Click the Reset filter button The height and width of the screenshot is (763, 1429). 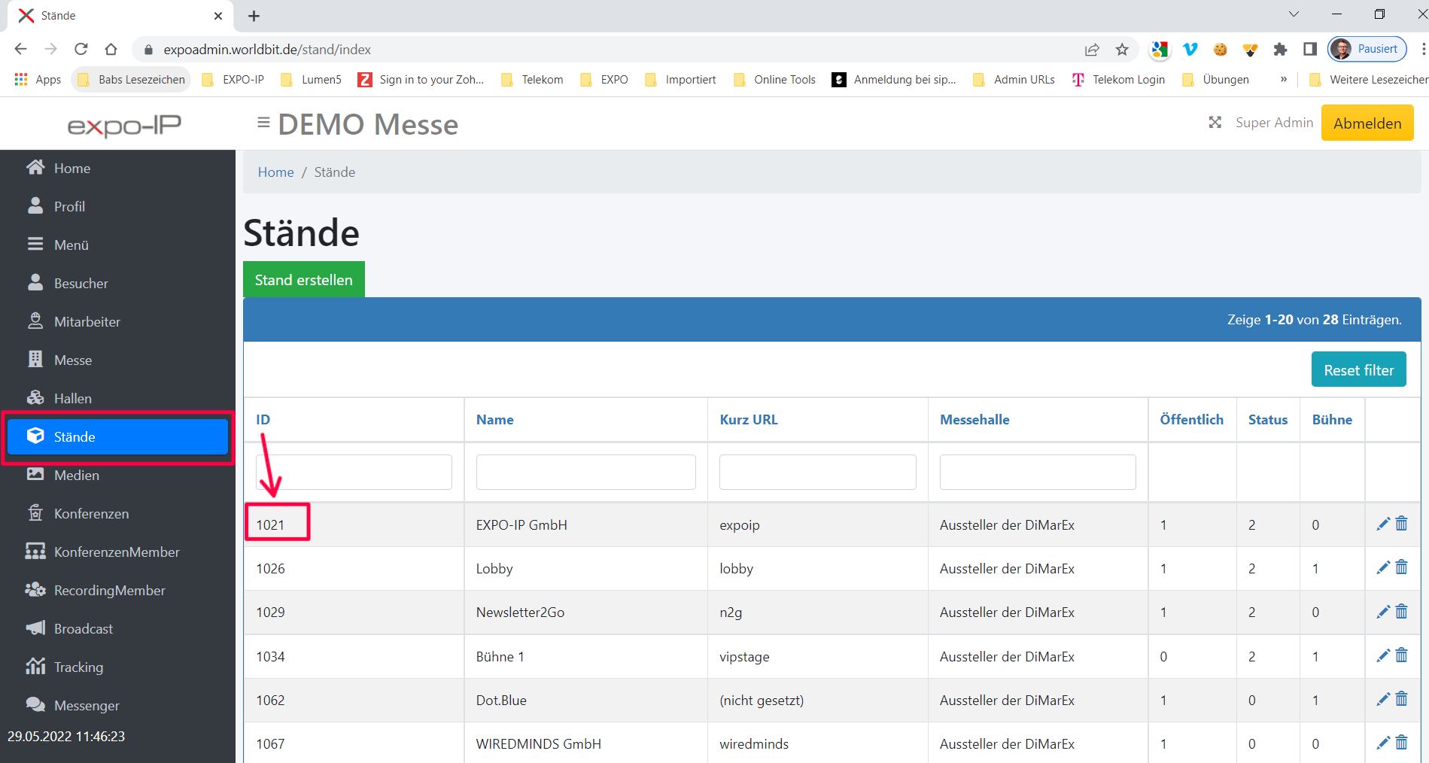[1358, 370]
